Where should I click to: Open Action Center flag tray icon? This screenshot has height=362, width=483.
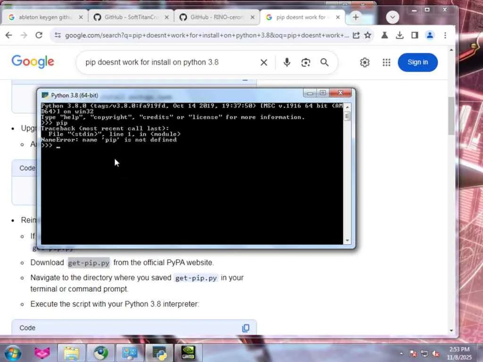click(413, 354)
